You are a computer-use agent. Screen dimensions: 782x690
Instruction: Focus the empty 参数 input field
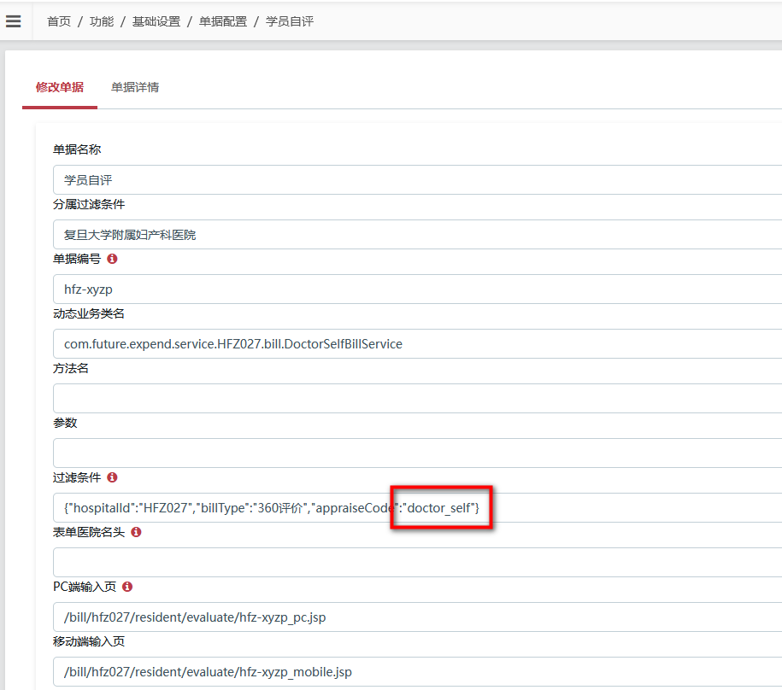click(417, 453)
